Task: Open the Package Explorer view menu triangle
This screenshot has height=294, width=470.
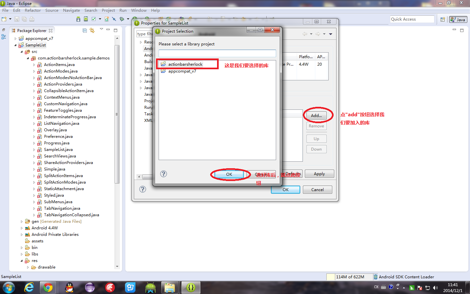Action: coord(101,29)
